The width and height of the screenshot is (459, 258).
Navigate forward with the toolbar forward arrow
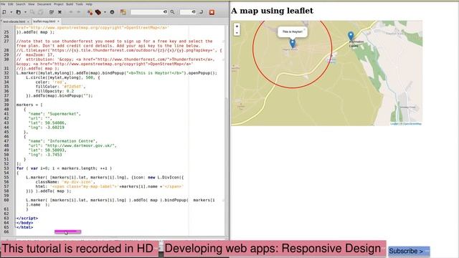78,12
